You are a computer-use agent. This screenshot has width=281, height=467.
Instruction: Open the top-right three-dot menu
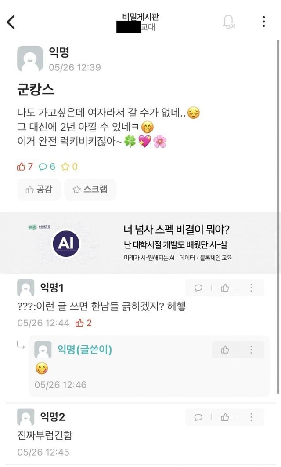[x=263, y=22]
